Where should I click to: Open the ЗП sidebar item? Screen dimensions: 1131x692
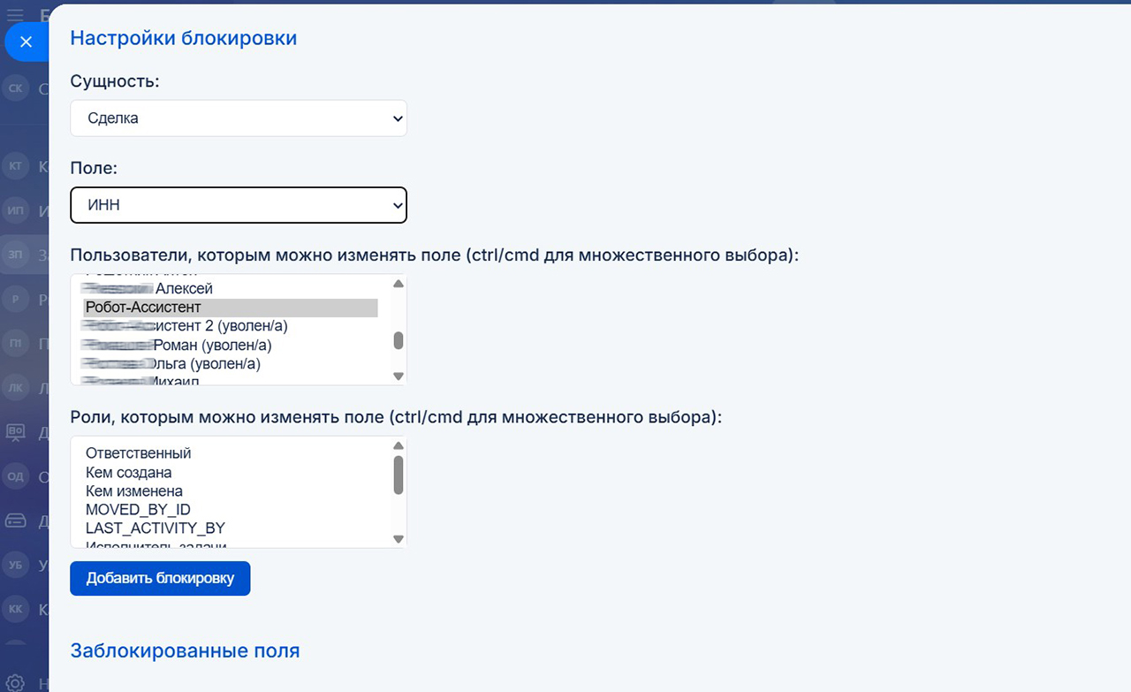[15, 255]
